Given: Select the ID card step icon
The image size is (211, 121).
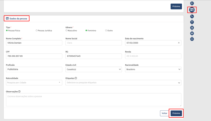Looking at the screenshot, I should pyautogui.click(x=192, y=10).
